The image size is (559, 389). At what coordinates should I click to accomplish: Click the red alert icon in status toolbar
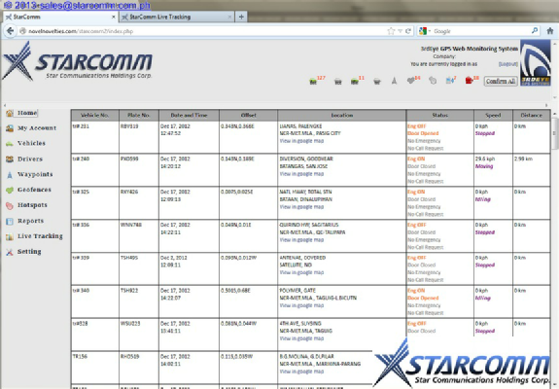[469, 81]
